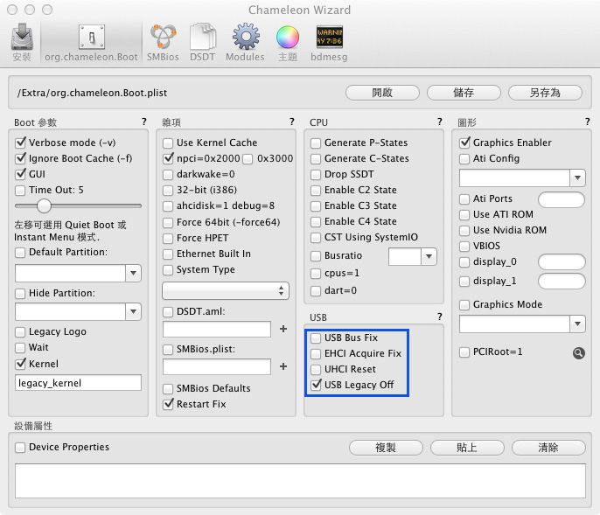This screenshot has width=600, height=515.
Task: Expand the Ati Config dropdown arrow
Action: pyautogui.click(x=577, y=177)
